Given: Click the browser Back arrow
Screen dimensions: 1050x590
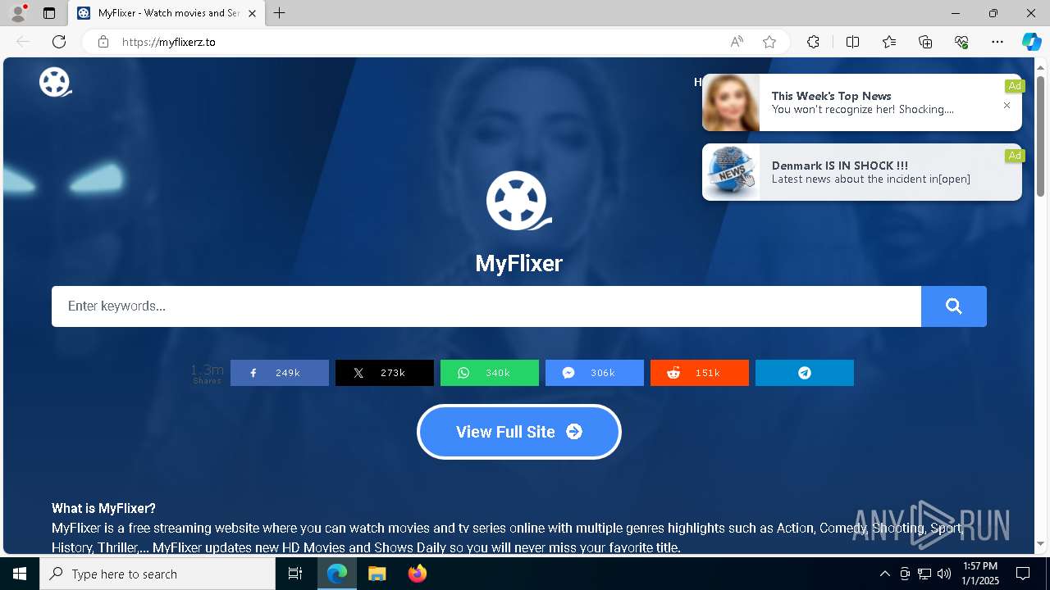Looking at the screenshot, I should point(23,42).
